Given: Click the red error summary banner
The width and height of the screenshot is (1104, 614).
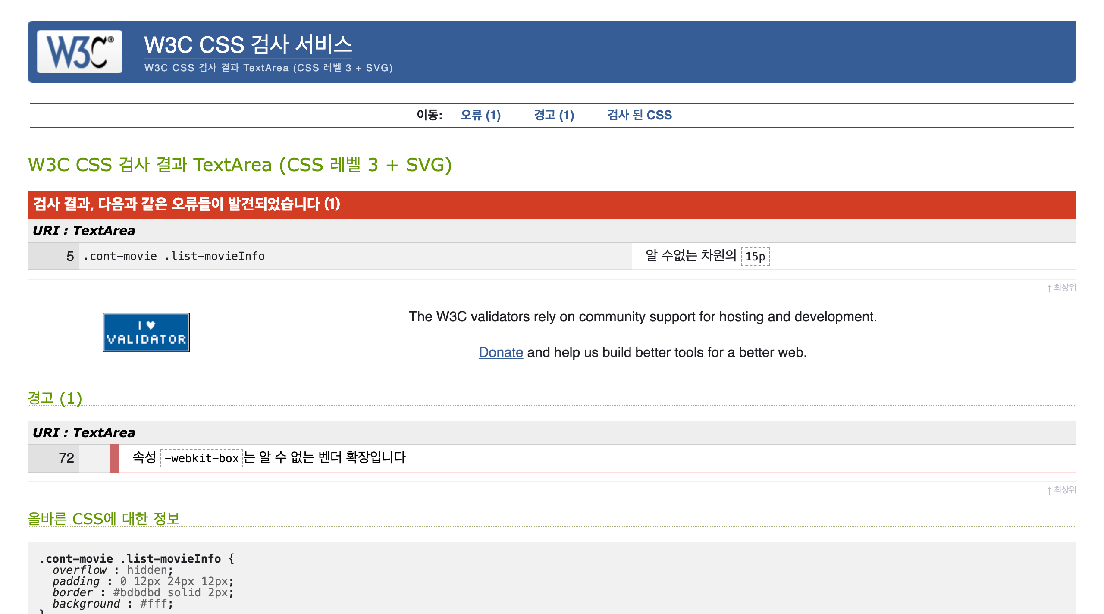Looking at the screenshot, I should click(551, 204).
